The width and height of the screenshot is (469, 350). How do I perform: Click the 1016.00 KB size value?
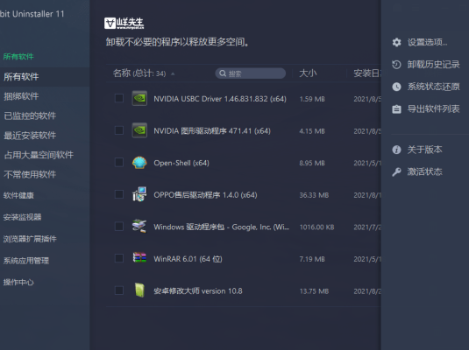click(x=316, y=227)
